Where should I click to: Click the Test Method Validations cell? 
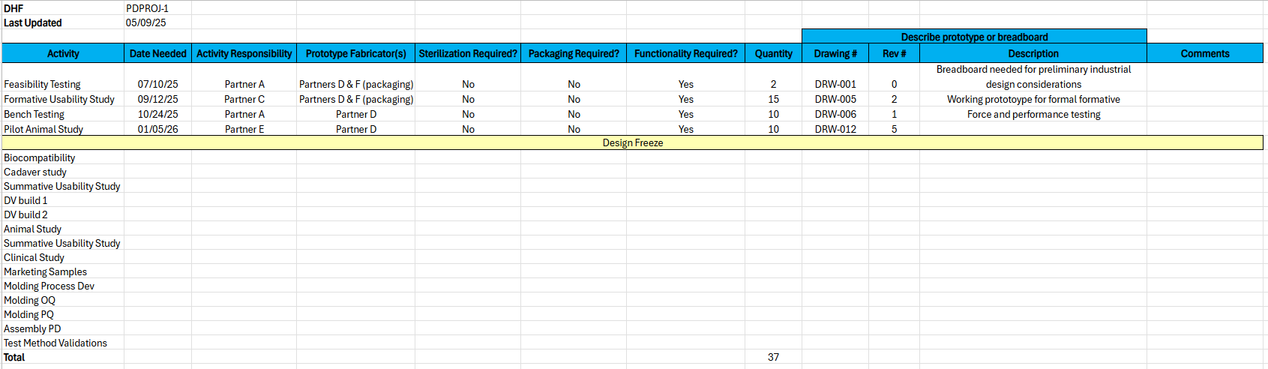tap(63, 343)
